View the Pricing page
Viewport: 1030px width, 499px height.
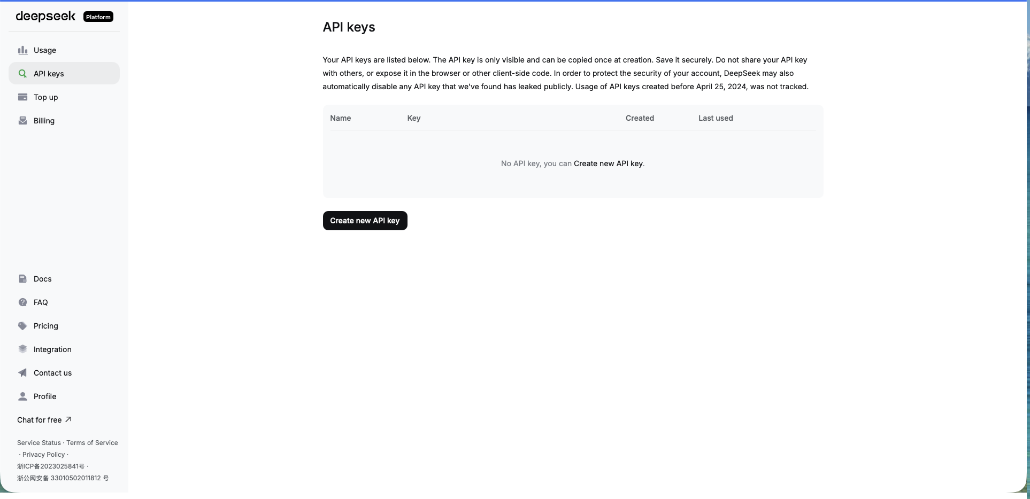pos(64,326)
